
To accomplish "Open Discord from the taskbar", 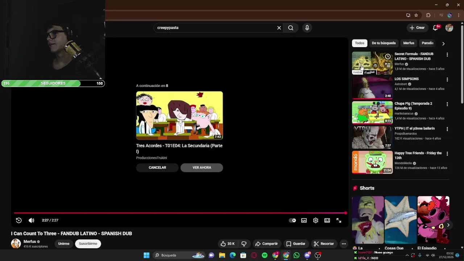I will pyautogui.click(x=307, y=255).
